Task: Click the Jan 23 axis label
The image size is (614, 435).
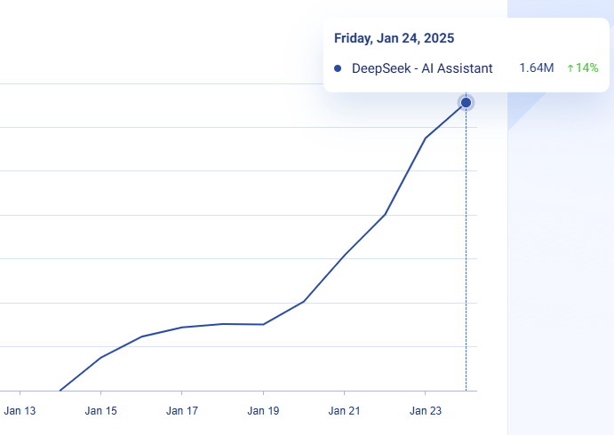Action: click(x=425, y=411)
